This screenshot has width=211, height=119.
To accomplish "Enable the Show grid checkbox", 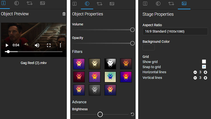I will pyautogui.click(x=204, y=61).
